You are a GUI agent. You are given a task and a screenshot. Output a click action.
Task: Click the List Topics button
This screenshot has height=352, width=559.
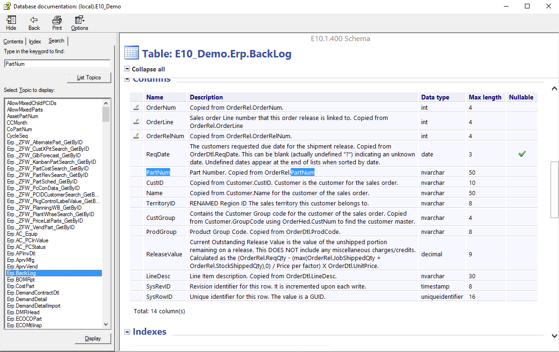(x=89, y=77)
